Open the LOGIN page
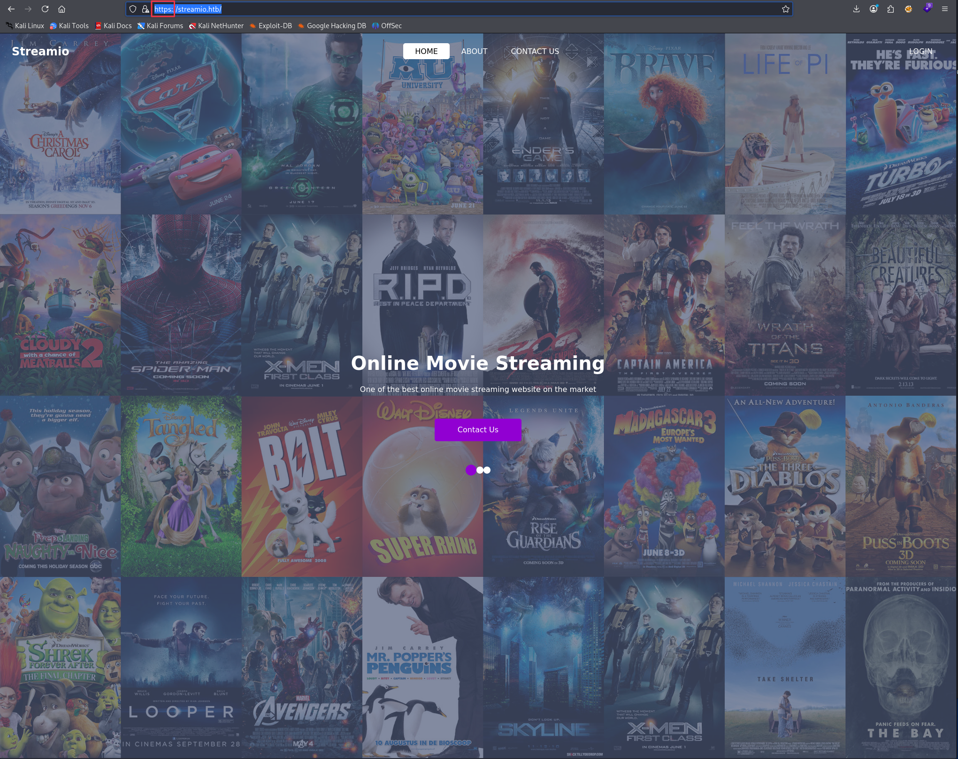958x759 pixels. pyautogui.click(x=920, y=51)
